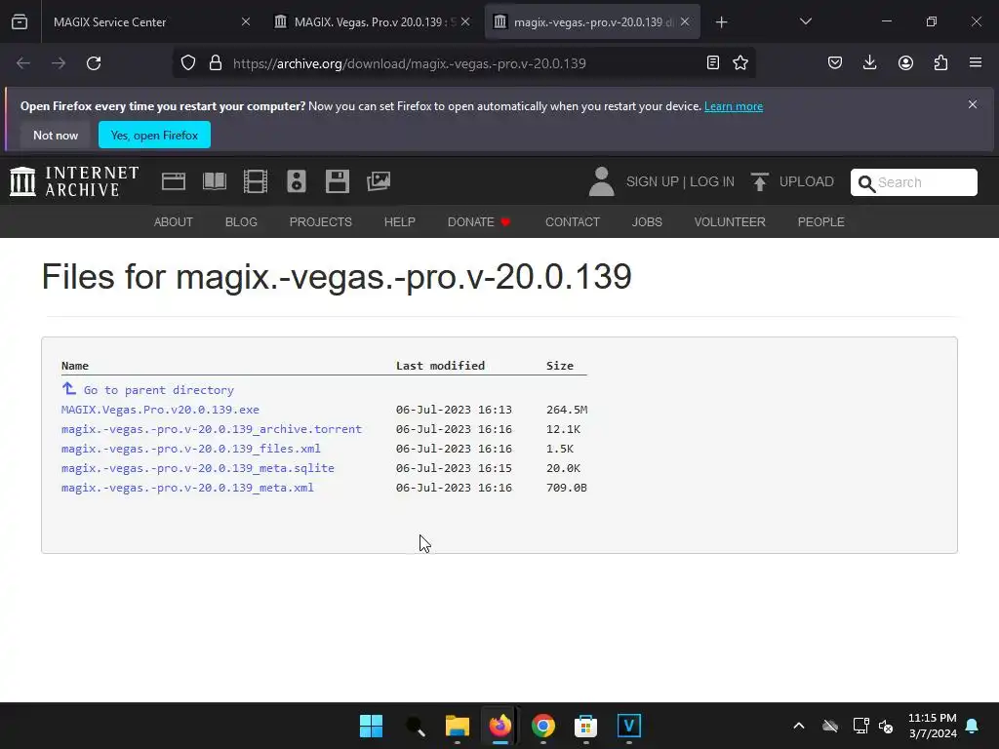999x749 pixels.
Task: Open the BLOG menu item
Action: click(x=241, y=221)
